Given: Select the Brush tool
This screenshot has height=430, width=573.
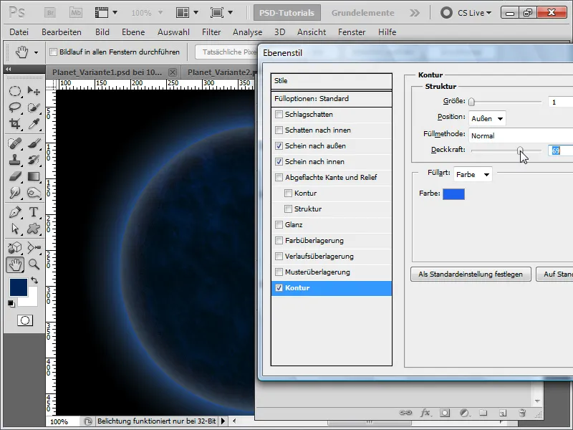Looking at the screenshot, I should [x=34, y=143].
